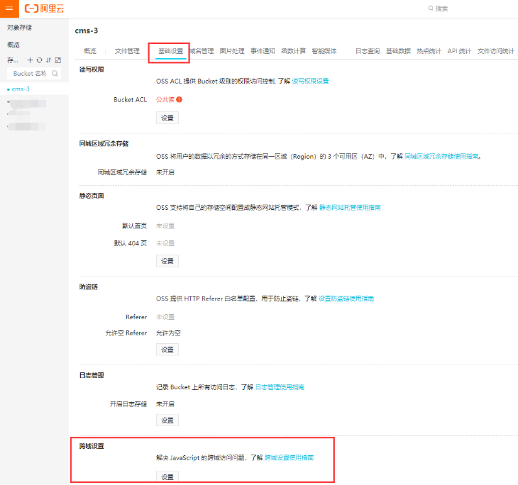Click the sort Bucket list icon
The height and width of the screenshot is (485, 518).
tap(49, 60)
